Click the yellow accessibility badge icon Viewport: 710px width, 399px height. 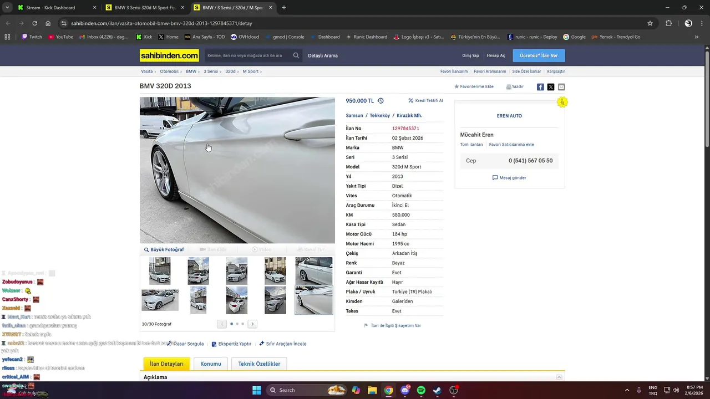562,102
